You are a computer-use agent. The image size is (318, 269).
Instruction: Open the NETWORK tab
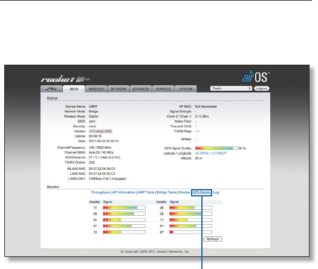(118, 89)
